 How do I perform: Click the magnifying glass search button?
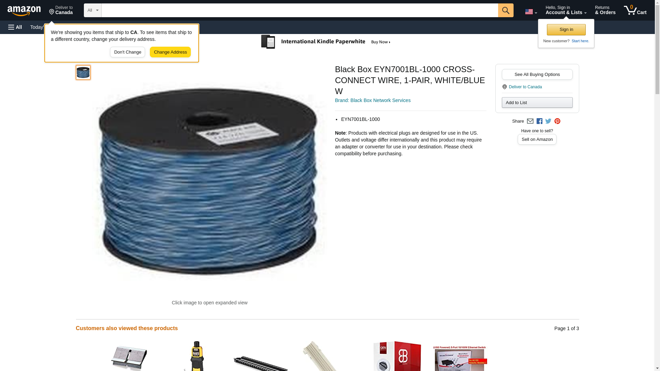pos(505,10)
